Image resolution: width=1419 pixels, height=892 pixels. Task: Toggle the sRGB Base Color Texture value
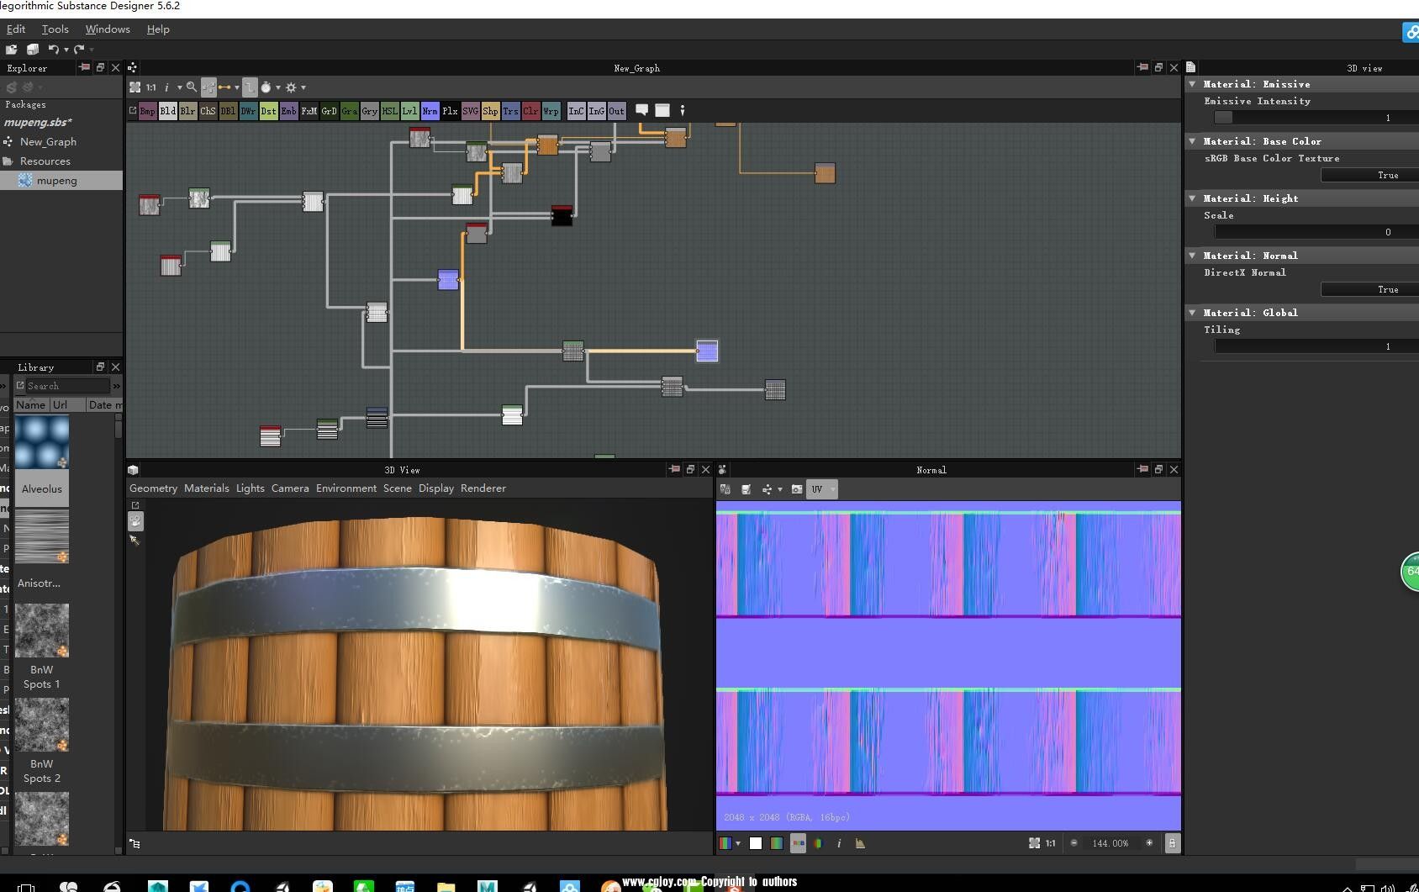tap(1387, 175)
